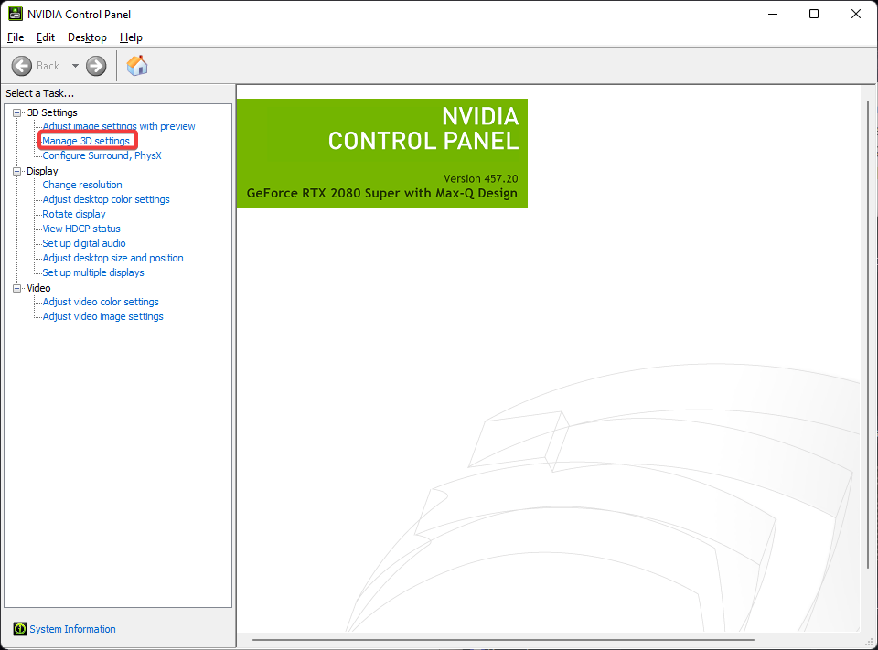Open Adjust desktop color settings
The image size is (878, 650).
[106, 199]
